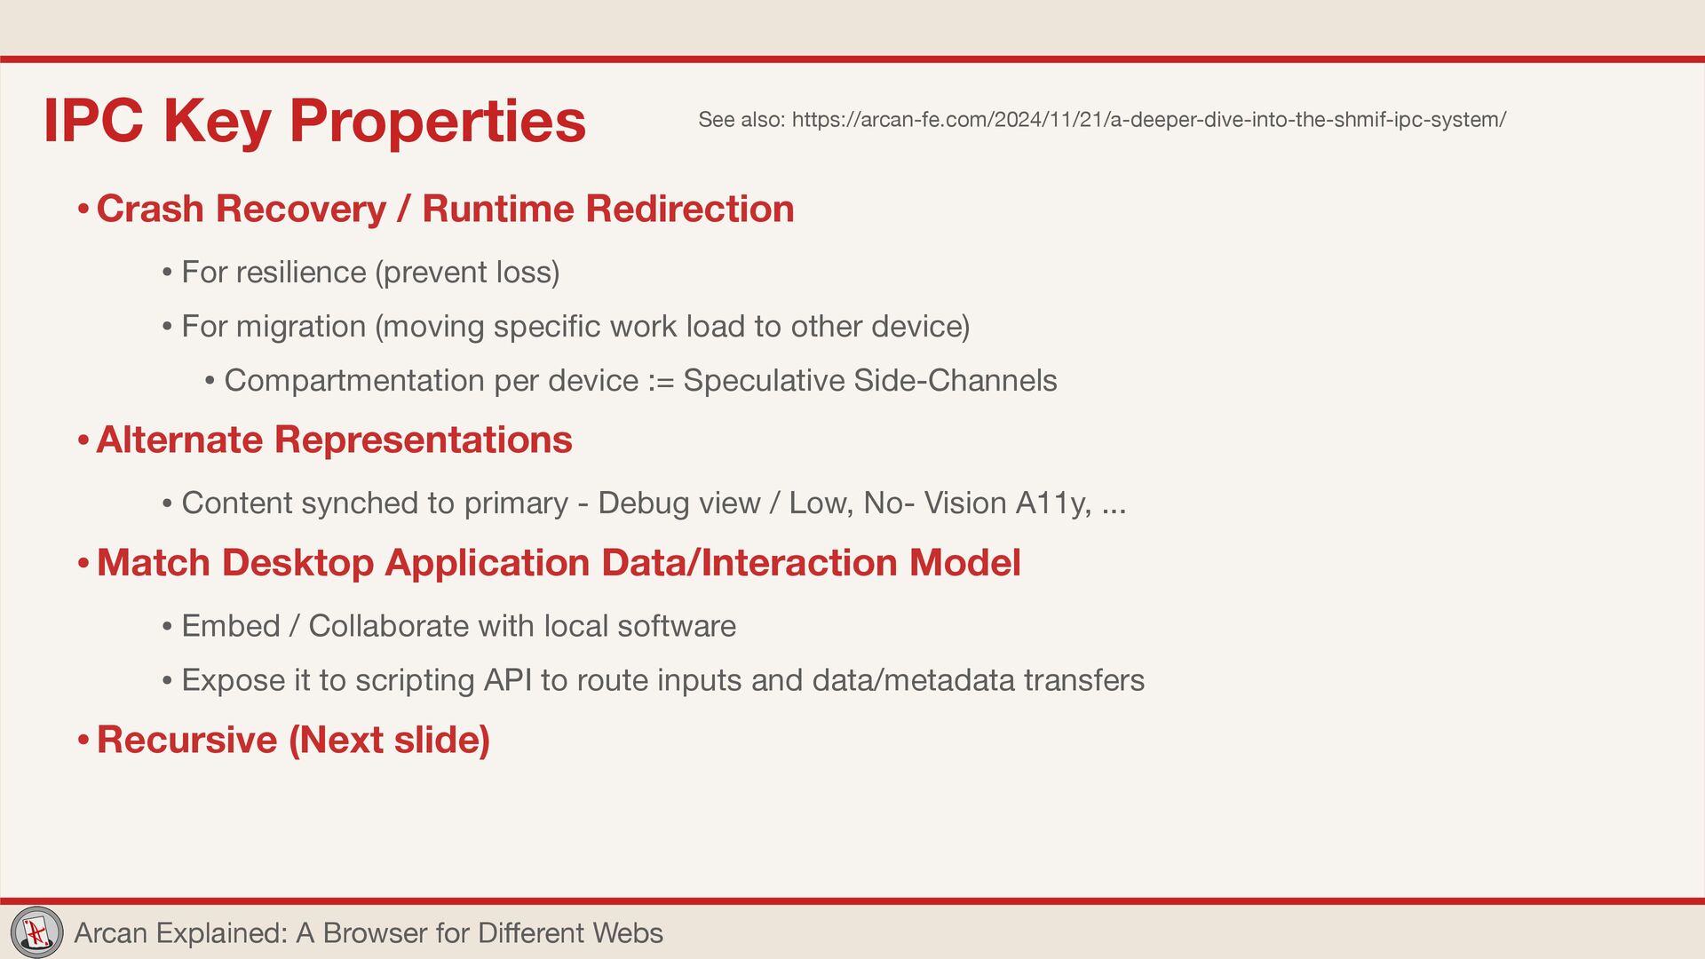Click 'For resilience (prevent loss)' bullet
Image resolution: width=1705 pixels, height=959 pixels.
click(370, 272)
